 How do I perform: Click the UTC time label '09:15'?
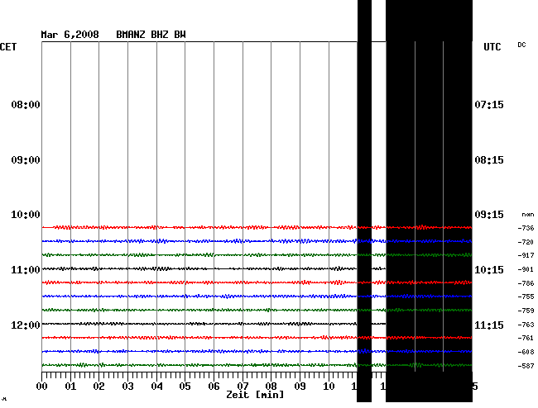tap(489, 215)
